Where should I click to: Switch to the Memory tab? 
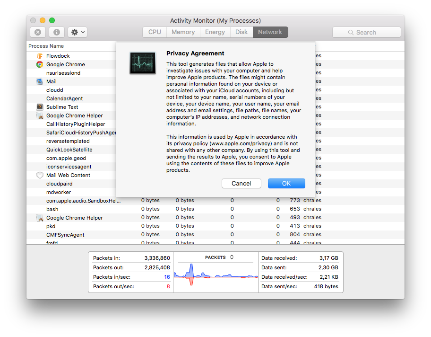pos(183,32)
